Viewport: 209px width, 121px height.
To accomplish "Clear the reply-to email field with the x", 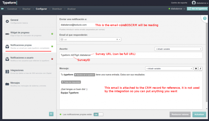I will [x=117, y=39].
